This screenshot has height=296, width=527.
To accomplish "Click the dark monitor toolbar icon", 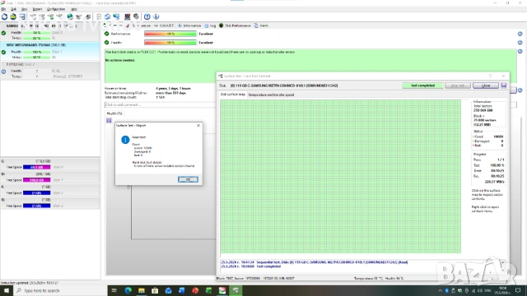I will tap(128, 16).
